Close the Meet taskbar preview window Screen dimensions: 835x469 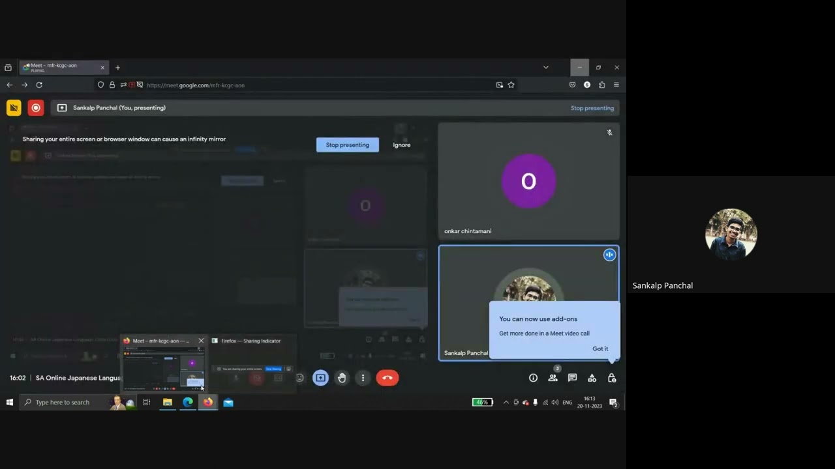201,341
